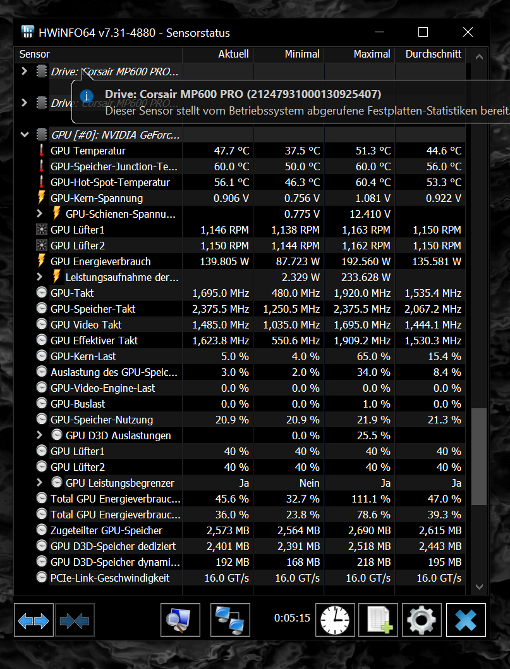Click the Durchschnitt column header
The width and height of the screenshot is (510, 669).
tap(430, 54)
